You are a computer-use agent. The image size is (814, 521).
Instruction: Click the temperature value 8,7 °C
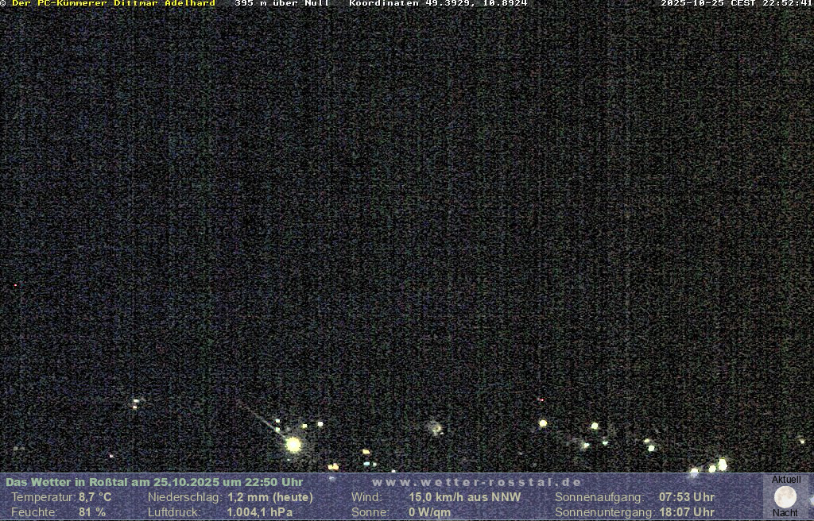tap(95, 497)
